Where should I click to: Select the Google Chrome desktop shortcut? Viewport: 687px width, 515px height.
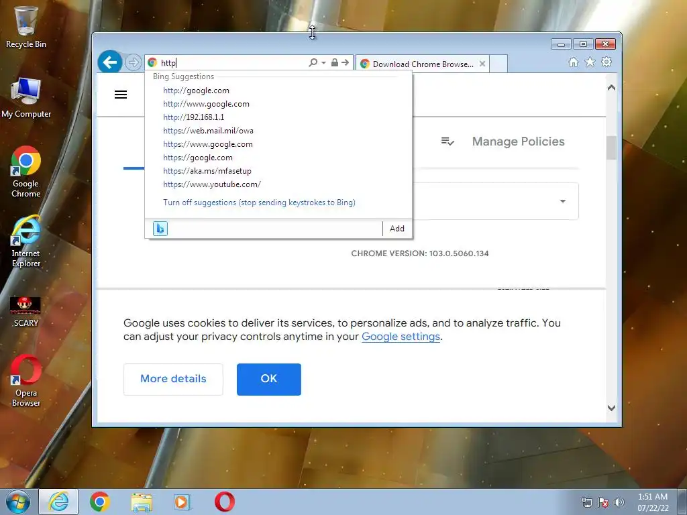pyautogui.click(x=26, y=172)
